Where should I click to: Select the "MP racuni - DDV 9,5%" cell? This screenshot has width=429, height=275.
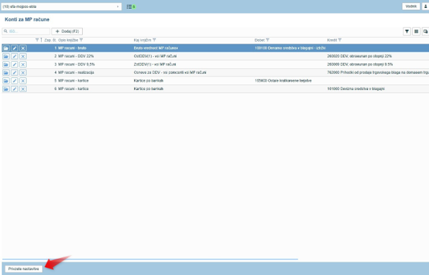77,64
